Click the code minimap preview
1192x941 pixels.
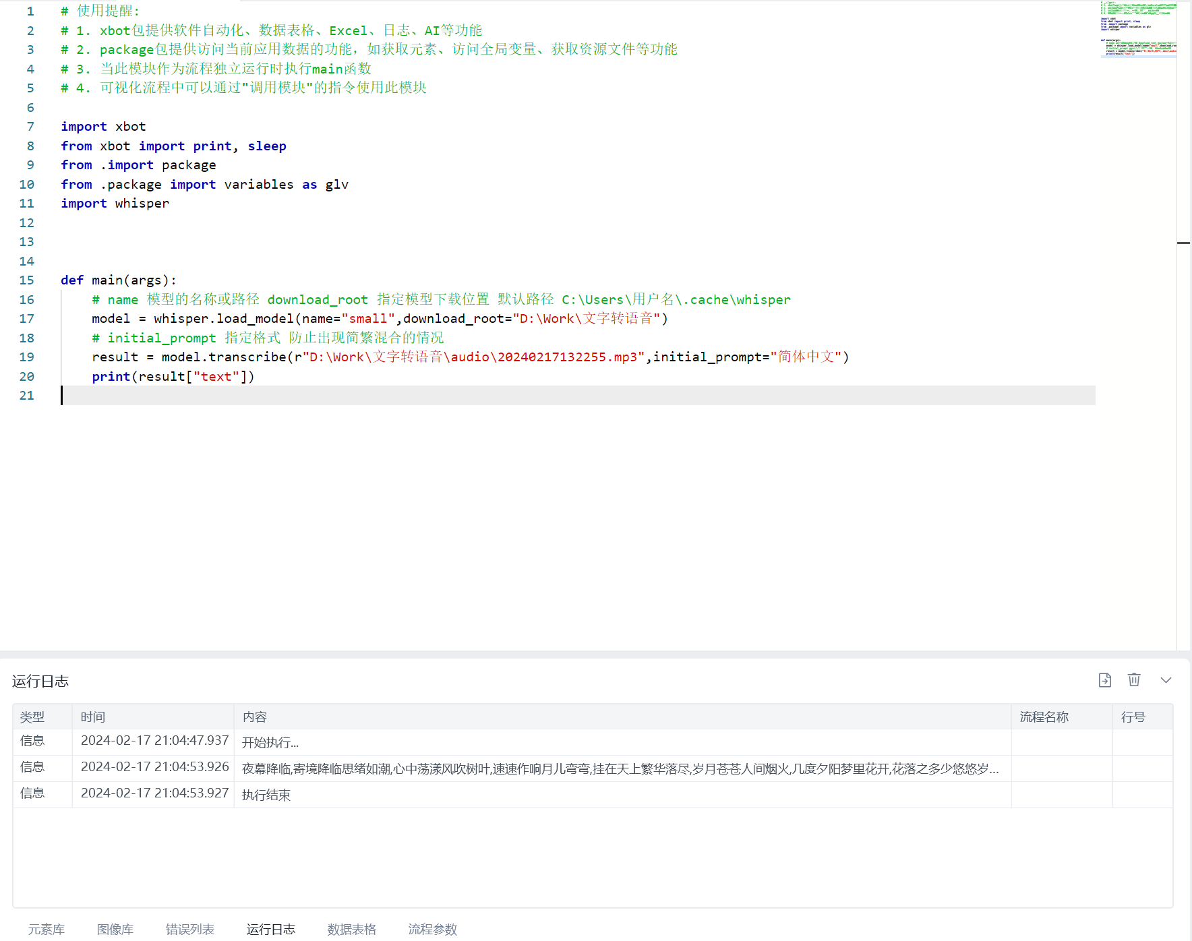(x=1138, y=30)
